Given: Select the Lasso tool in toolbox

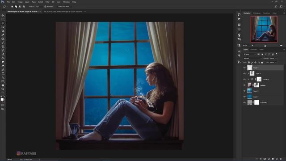Looking at the screenshot, I should pyautogui.click(x=3, y=23).
